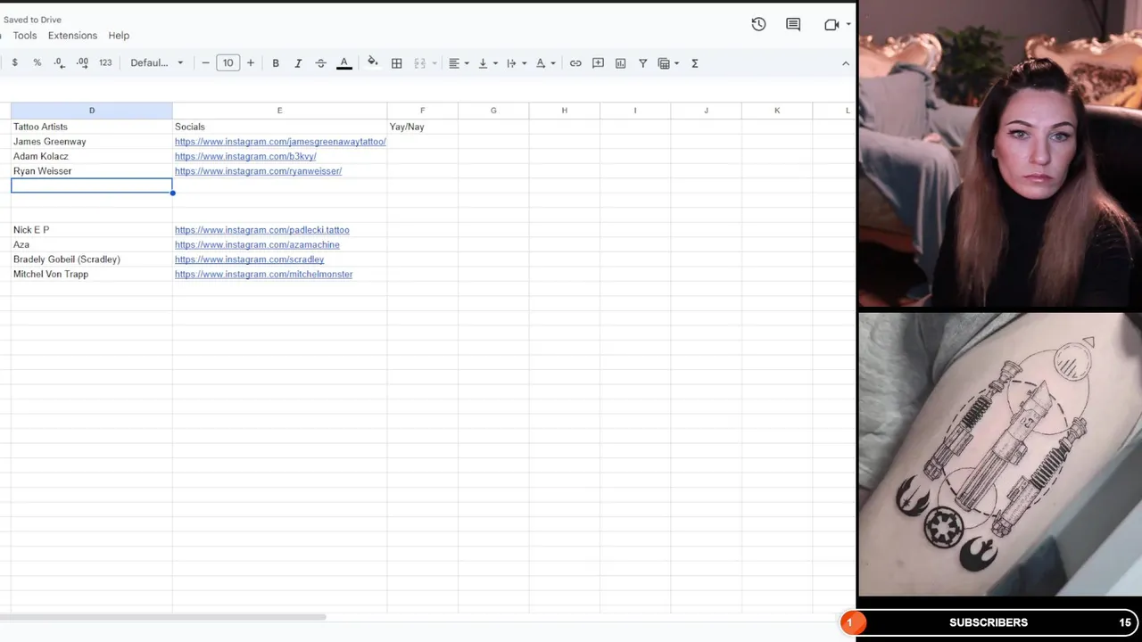1142x642 pixels.
Task: Hide the menus with collapse chevron
Action: (x=845, y=63)
